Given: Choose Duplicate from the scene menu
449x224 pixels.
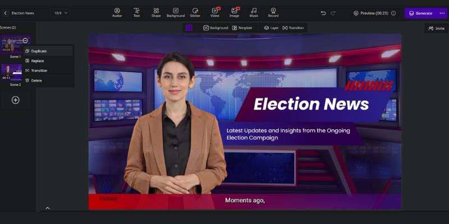Looking at the screenshot, I should (x=48, y=51).
